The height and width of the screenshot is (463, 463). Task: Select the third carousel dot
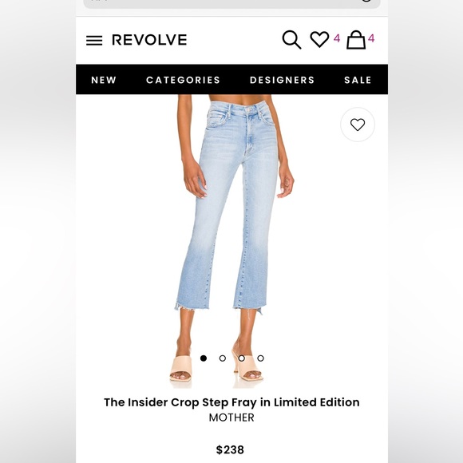click(242, 358)
